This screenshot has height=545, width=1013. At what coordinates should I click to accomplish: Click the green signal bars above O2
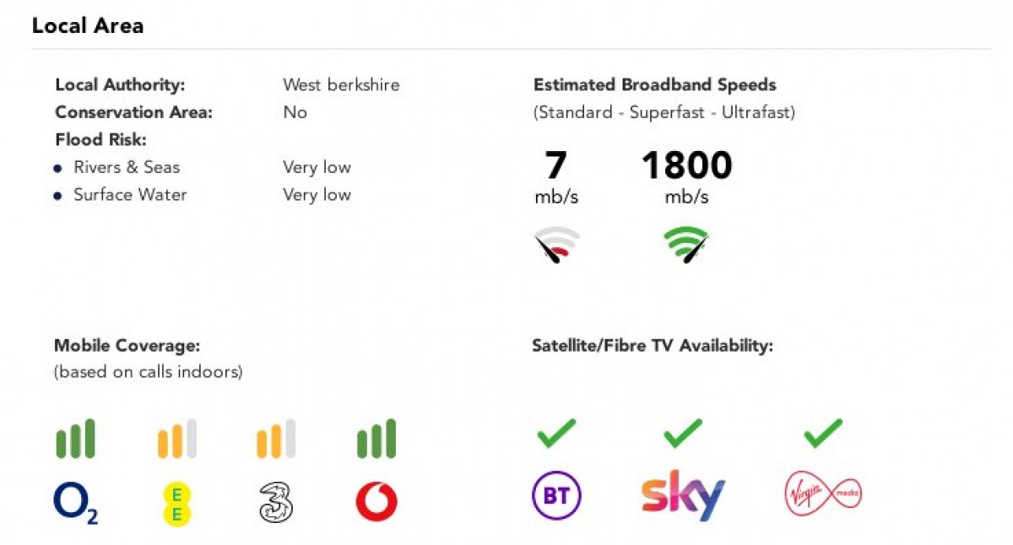tap(75, 439)
